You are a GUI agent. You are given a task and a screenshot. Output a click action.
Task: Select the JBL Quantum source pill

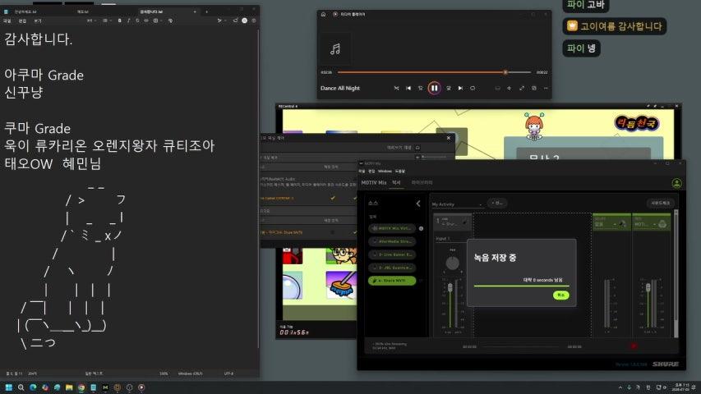392,268
